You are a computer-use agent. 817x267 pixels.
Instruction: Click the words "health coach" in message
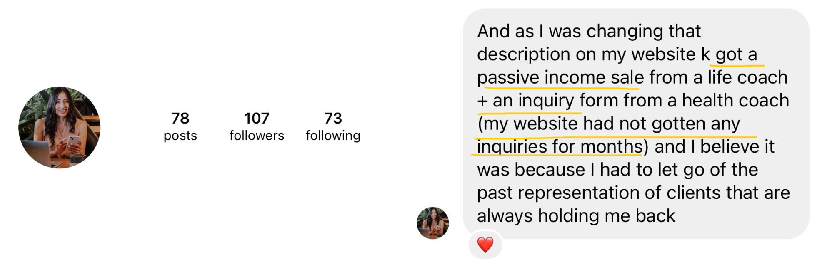pyautogui.click(x=735, y=101)
